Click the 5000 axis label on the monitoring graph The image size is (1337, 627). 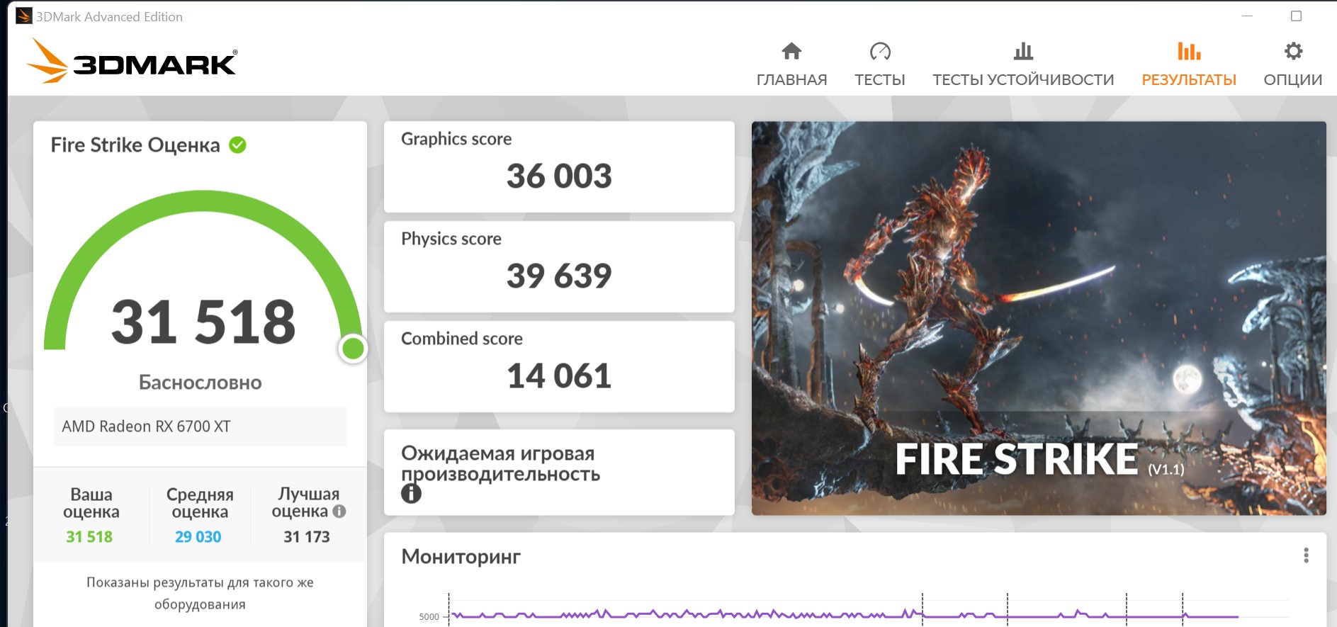click(429, 616)
